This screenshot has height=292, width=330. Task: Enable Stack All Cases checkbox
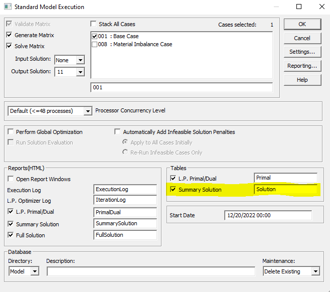[93, 24]
